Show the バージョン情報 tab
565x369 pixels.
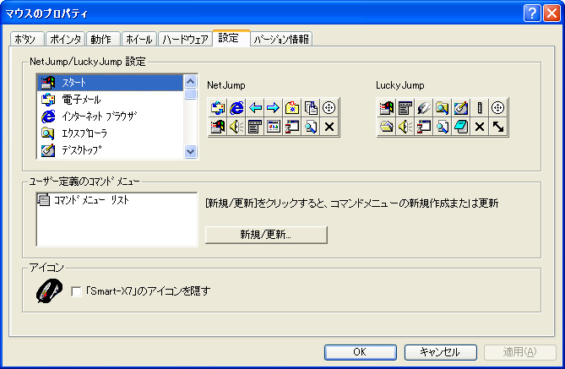point(281,39)
